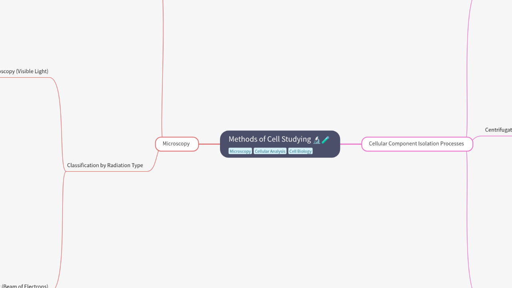Select the Cellular Analysis tag badge
The height and width of the screenshot is (288, 512).
[270, 151]
